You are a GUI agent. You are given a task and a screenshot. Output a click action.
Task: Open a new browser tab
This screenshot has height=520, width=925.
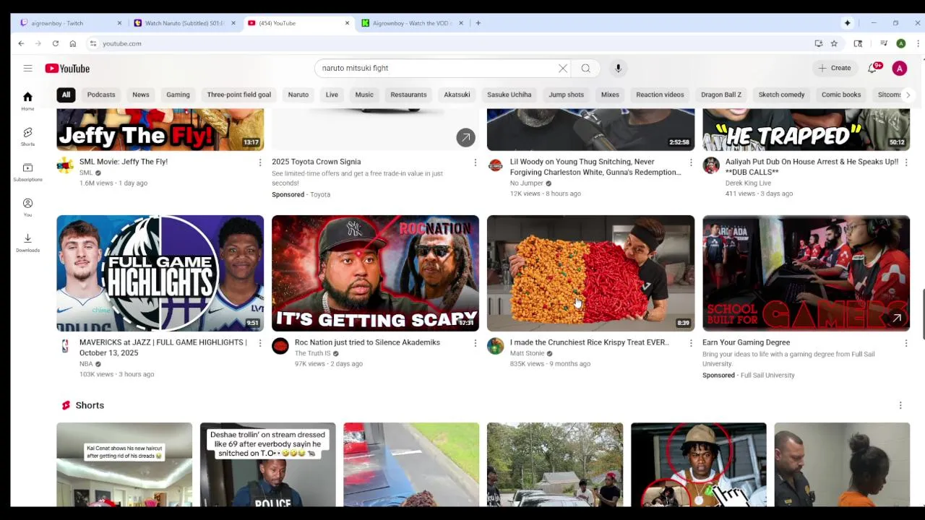[x=478, y=23]
